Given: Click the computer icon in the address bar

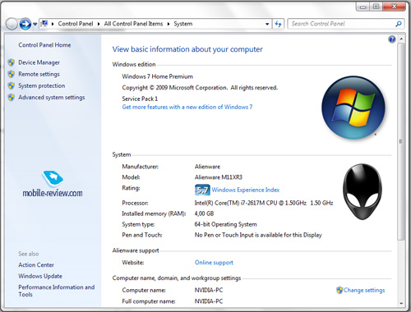Looking at the screenshot, I should pos(44,24).
